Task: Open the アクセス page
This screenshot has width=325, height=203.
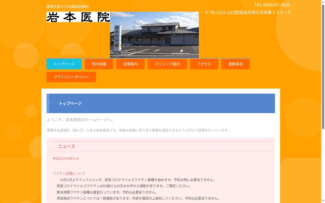Action: [204, 64]
